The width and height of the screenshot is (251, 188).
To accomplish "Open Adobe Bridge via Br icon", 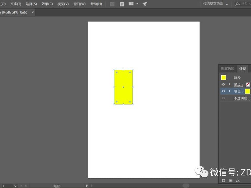I will tap(112, 4).
